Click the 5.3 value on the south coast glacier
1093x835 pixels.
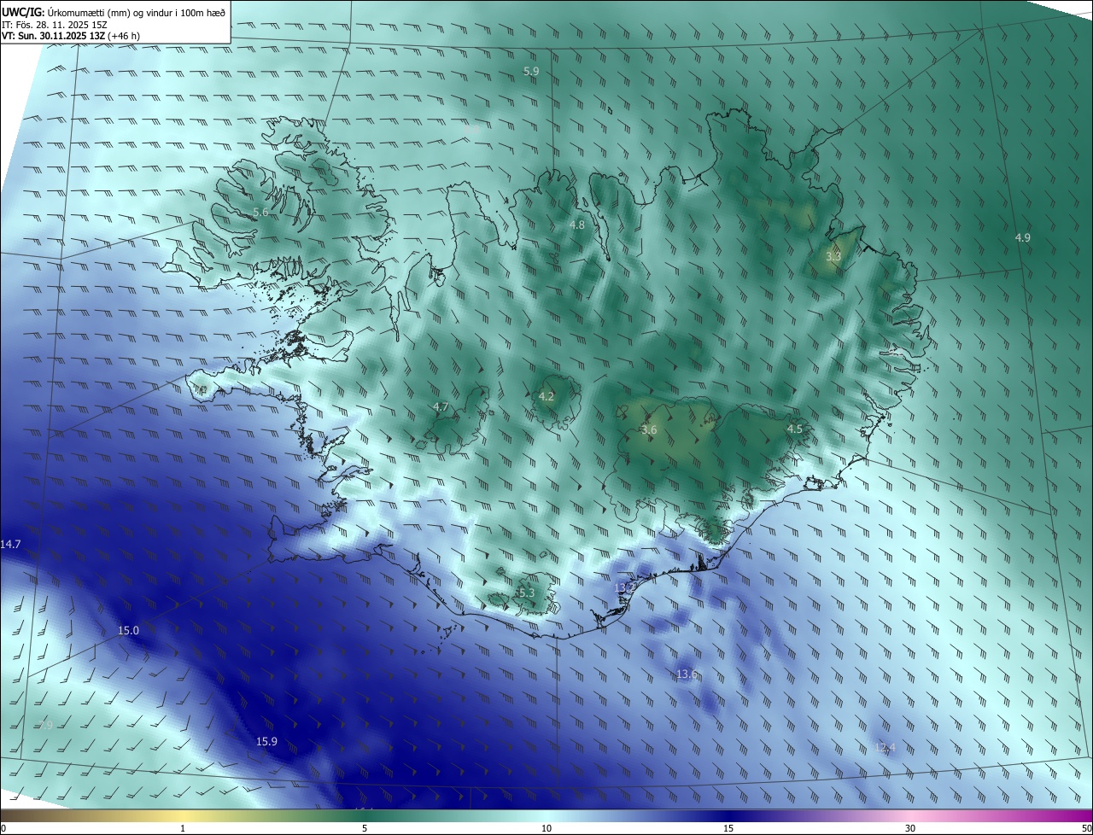click(x=526, y=593)
